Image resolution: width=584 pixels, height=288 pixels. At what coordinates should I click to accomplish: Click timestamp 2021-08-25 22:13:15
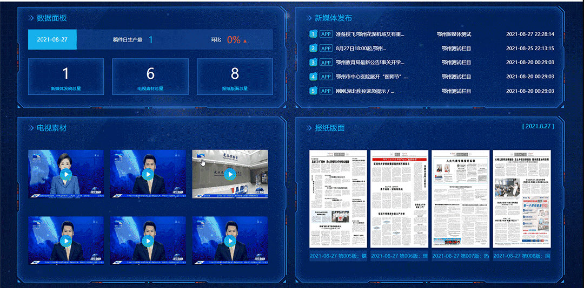tap(530, 49)
